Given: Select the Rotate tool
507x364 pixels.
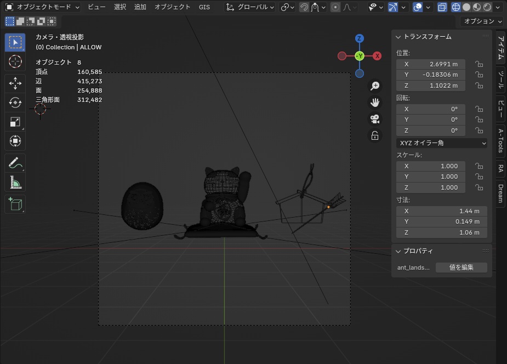Looking at the screenshot, I should 15,103.
